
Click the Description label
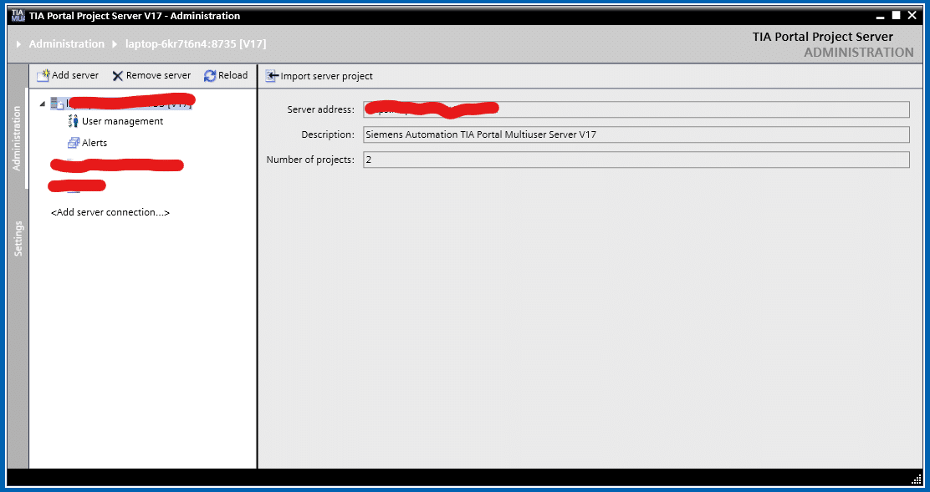pyautogui.click(x=328, y=134)
